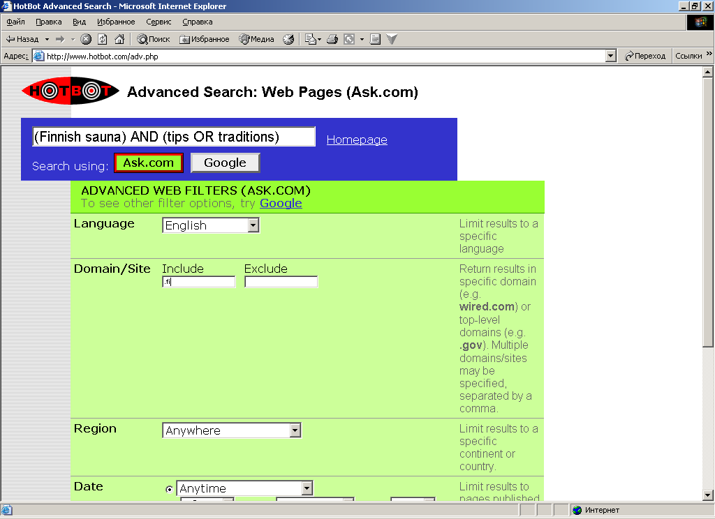715x519 pixels.
Task: Open the Медиа media pane
Action: (257, 39)
